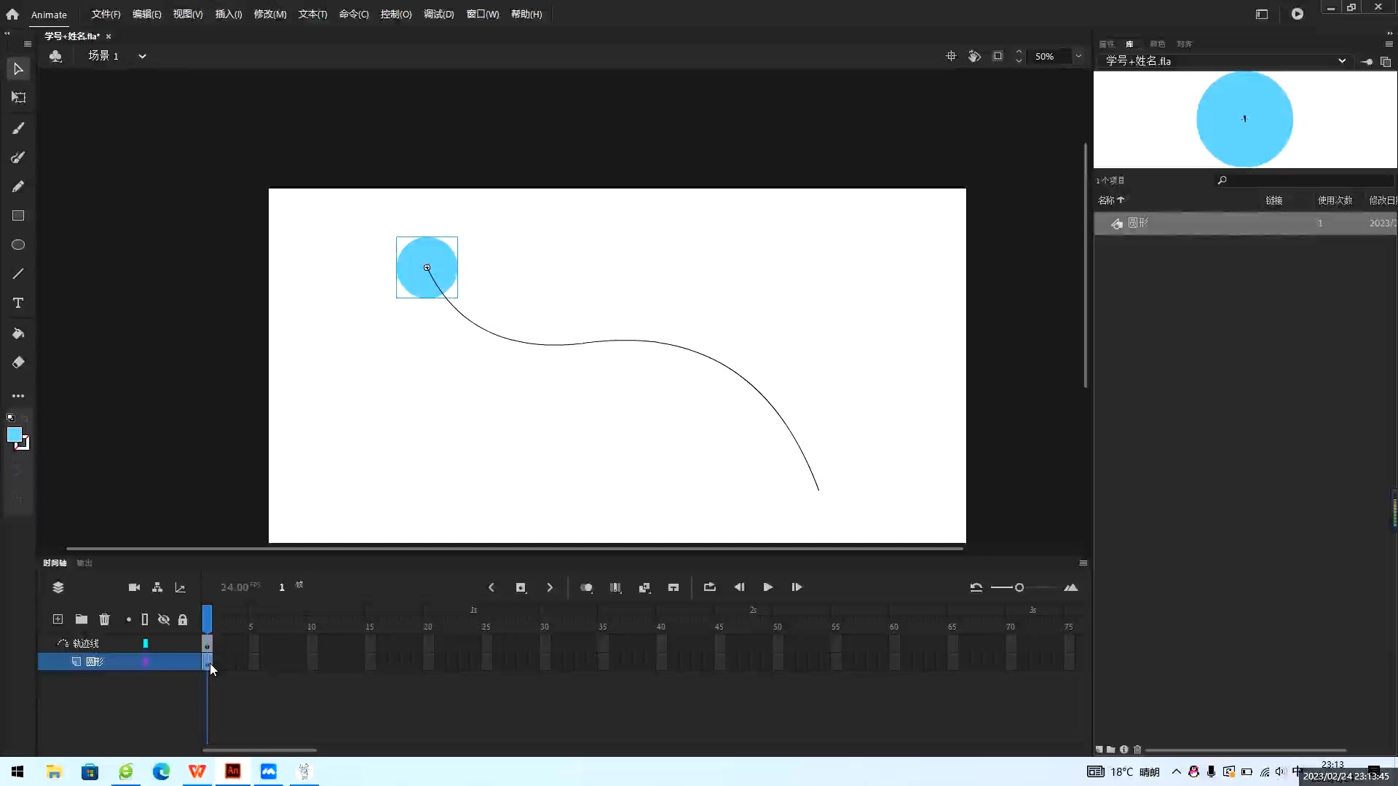The image size is (1398, 786).
Task: Choose the fluid brush tool
Action: [x=18, y=128]
